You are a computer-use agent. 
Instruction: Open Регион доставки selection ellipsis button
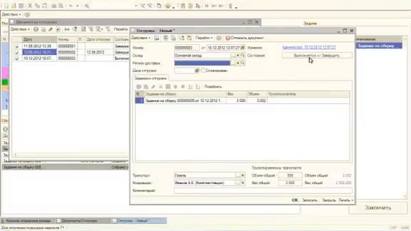tap(233, 63)
